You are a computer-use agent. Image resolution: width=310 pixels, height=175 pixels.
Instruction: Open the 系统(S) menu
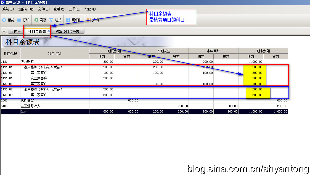8,9
